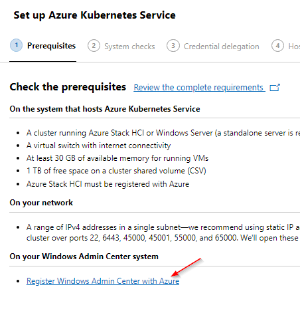Select the system that hosts AKS heading
The height and width of the screenshot is (311, 300).
click(105, 109)
